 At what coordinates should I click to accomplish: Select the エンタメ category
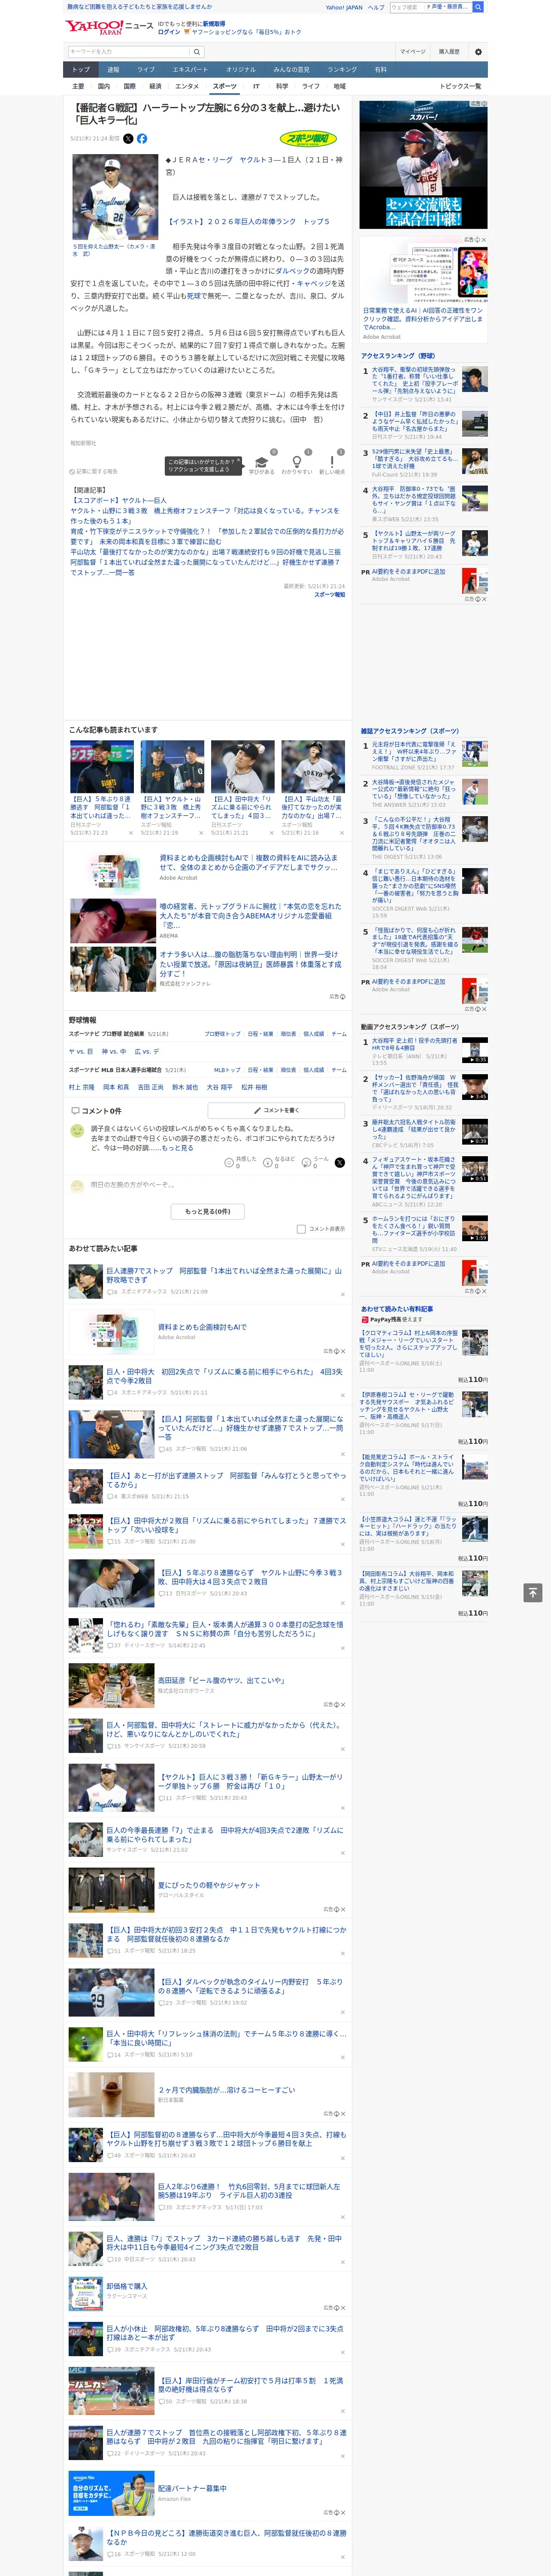tap(187, 86)
